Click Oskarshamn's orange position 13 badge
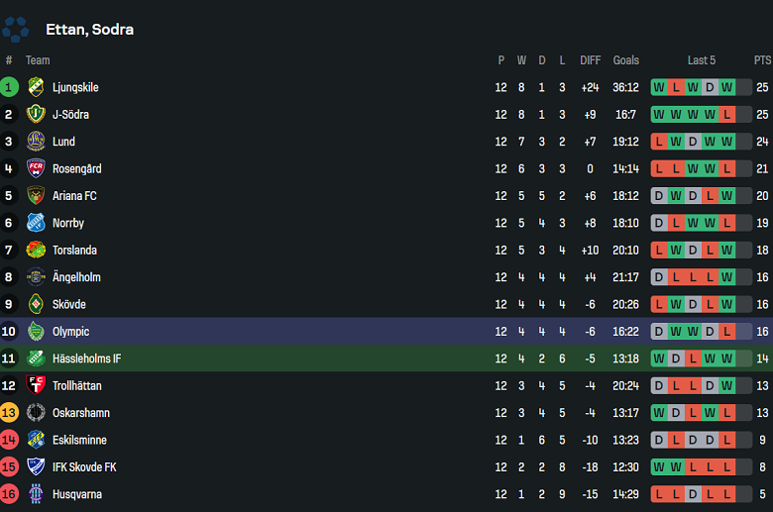Image resolution: width=773 pixels, height=512 pixels. tap(9, 413)
